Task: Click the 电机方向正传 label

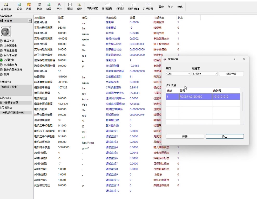Action: pos(161,180)
